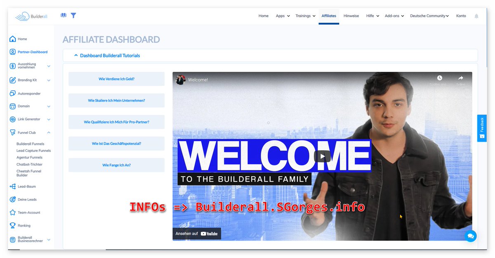The width and height of the screenshot is (495, 258).
Task: Click the Auszahlung vornehmen dollar icon
Action: [x=12, y=66]
